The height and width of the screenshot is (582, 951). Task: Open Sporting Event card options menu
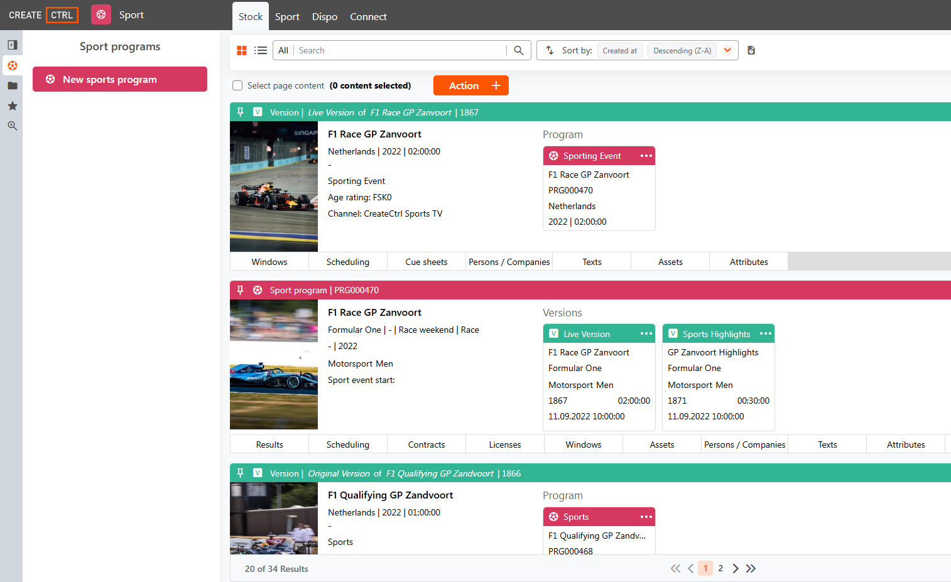[x=646, y=156]
